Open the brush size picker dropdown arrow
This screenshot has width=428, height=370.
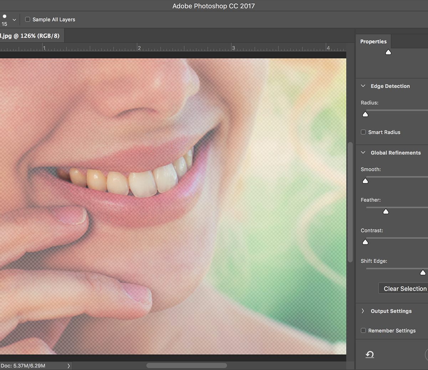14,20
